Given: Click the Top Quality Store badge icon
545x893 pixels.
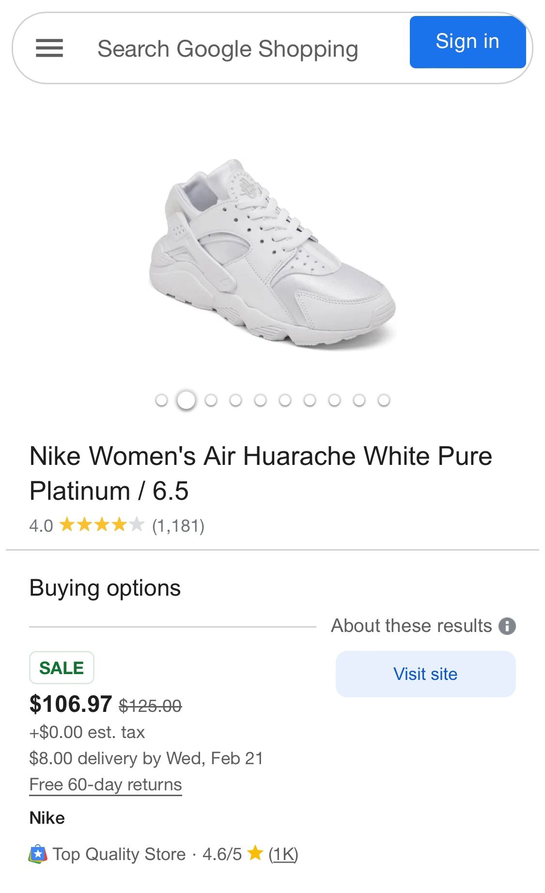Looking at the screenshot, I should [x=38, y=854].
